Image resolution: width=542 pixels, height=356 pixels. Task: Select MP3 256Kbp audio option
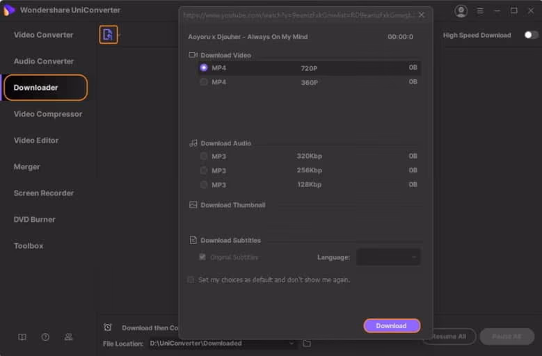[x=308, y=170]
